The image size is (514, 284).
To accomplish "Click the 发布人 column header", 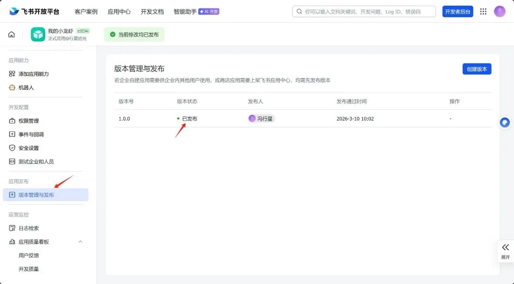I will (x=256, y=102).
